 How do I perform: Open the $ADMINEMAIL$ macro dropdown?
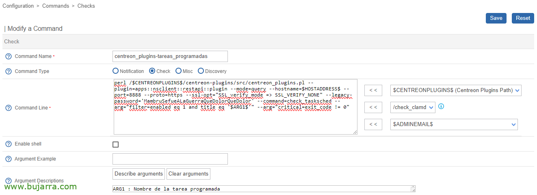pos(454,124)
